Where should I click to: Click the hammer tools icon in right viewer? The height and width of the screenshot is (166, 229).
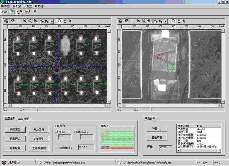point(126,21)
